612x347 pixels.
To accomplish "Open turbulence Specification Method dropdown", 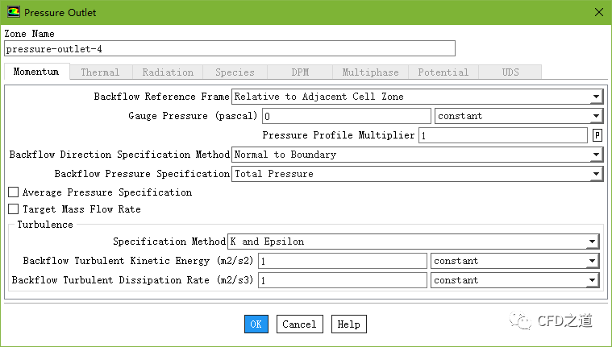I will point(413,242).
